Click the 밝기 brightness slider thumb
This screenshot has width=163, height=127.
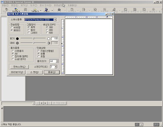pyautogui.click(x=33, y=38)
